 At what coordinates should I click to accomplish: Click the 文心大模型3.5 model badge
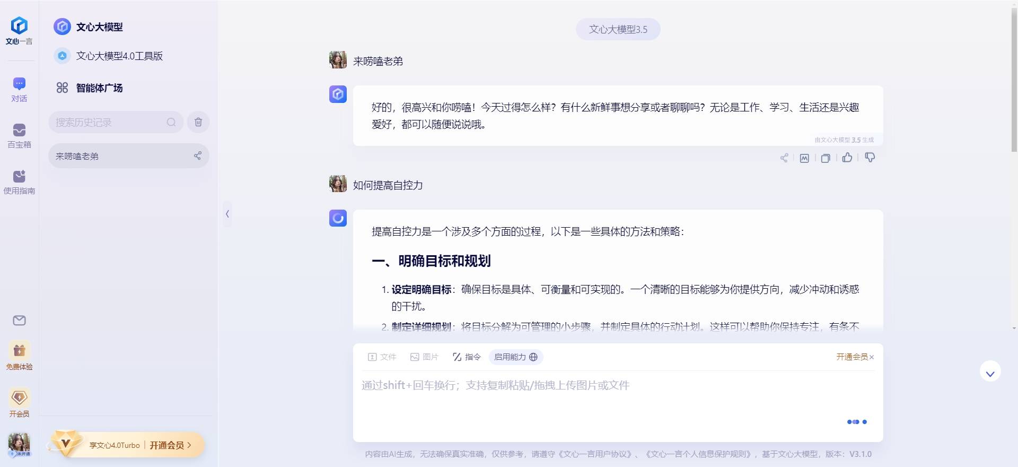(618, 29)
